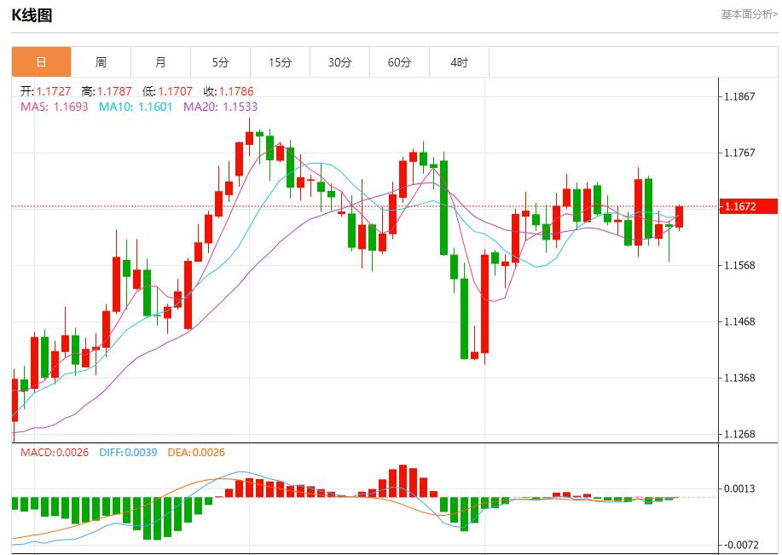782x555 pixels.
Task: Switch to the 周 weekly tab
Action: tap(101, 62)
